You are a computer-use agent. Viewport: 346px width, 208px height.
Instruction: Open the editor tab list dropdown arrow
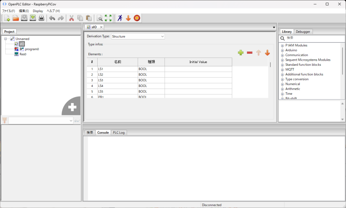274,27
